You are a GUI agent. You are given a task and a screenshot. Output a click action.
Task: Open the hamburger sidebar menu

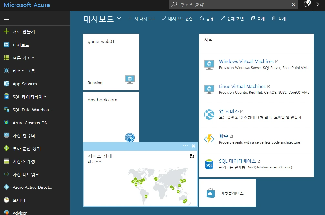click(6, 18)
